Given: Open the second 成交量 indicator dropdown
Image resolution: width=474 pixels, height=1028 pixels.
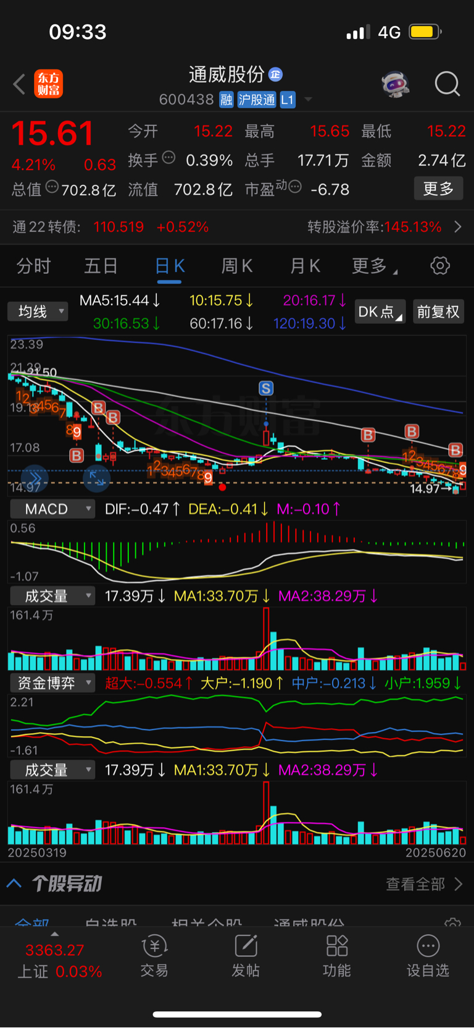Looking at the screenshot, I should pyautogui.click(x=52, y=770).
